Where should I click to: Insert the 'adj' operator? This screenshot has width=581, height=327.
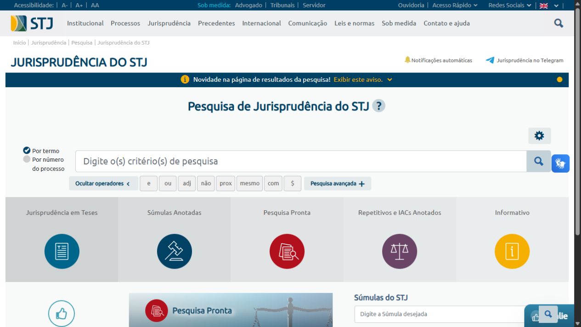click(x=186, y=183)
